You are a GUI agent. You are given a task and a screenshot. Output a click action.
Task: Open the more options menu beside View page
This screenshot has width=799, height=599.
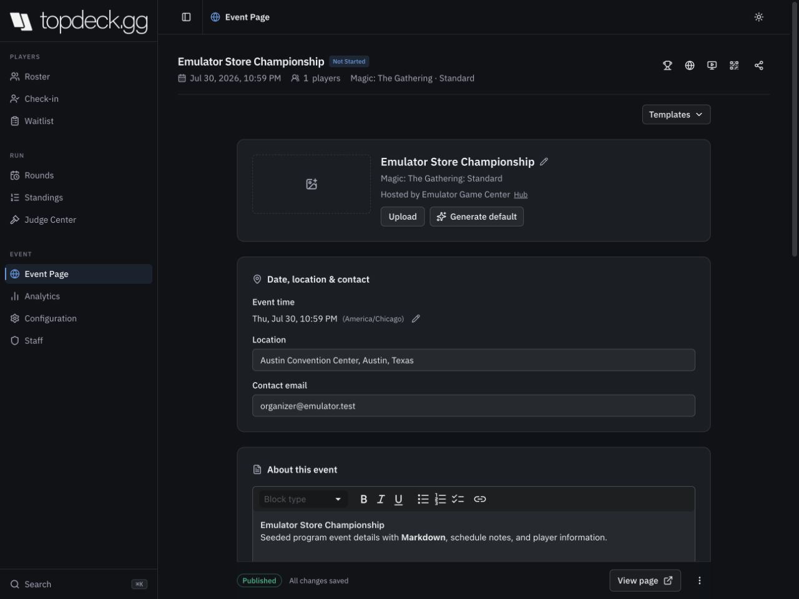tap(699, 581)
